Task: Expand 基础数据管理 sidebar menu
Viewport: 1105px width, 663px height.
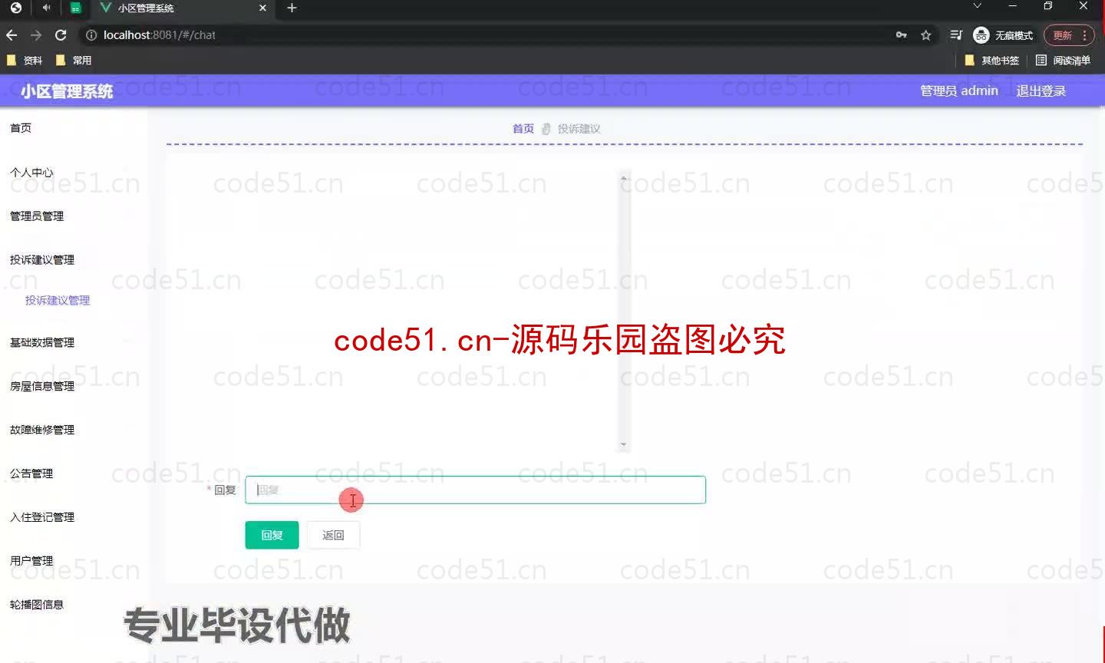Action: [42, 343]
